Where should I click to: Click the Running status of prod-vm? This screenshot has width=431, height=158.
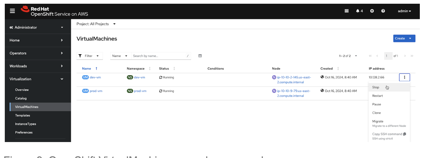(x=167, y=91)
